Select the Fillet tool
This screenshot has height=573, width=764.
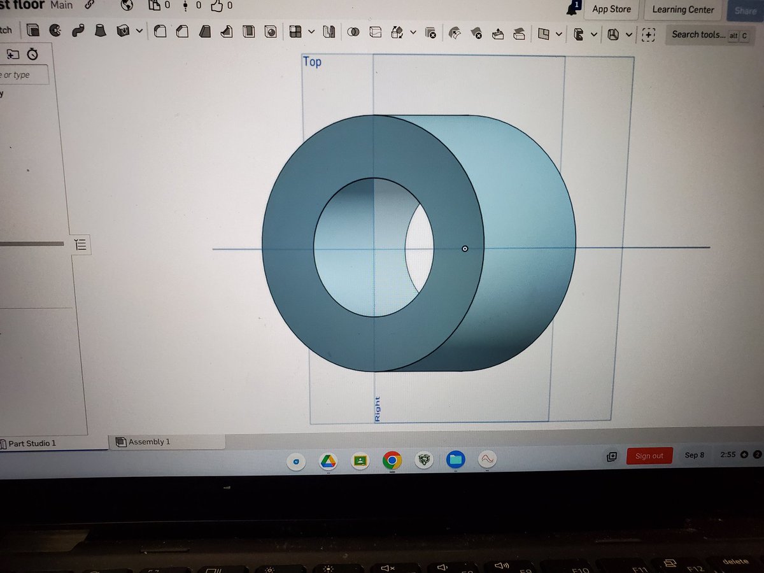(x=160, y=31)
